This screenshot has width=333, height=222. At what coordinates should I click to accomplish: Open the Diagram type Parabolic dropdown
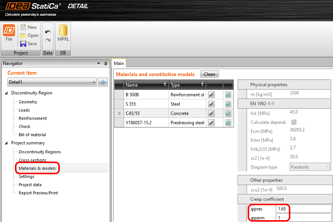310,167
